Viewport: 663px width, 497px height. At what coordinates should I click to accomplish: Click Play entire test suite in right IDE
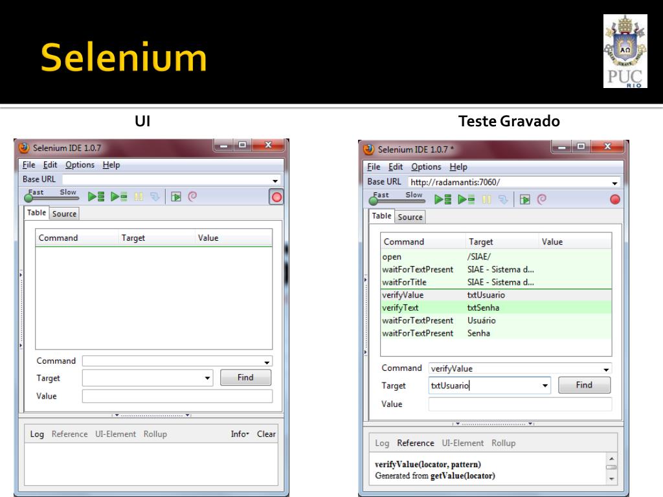pos(443,199)
